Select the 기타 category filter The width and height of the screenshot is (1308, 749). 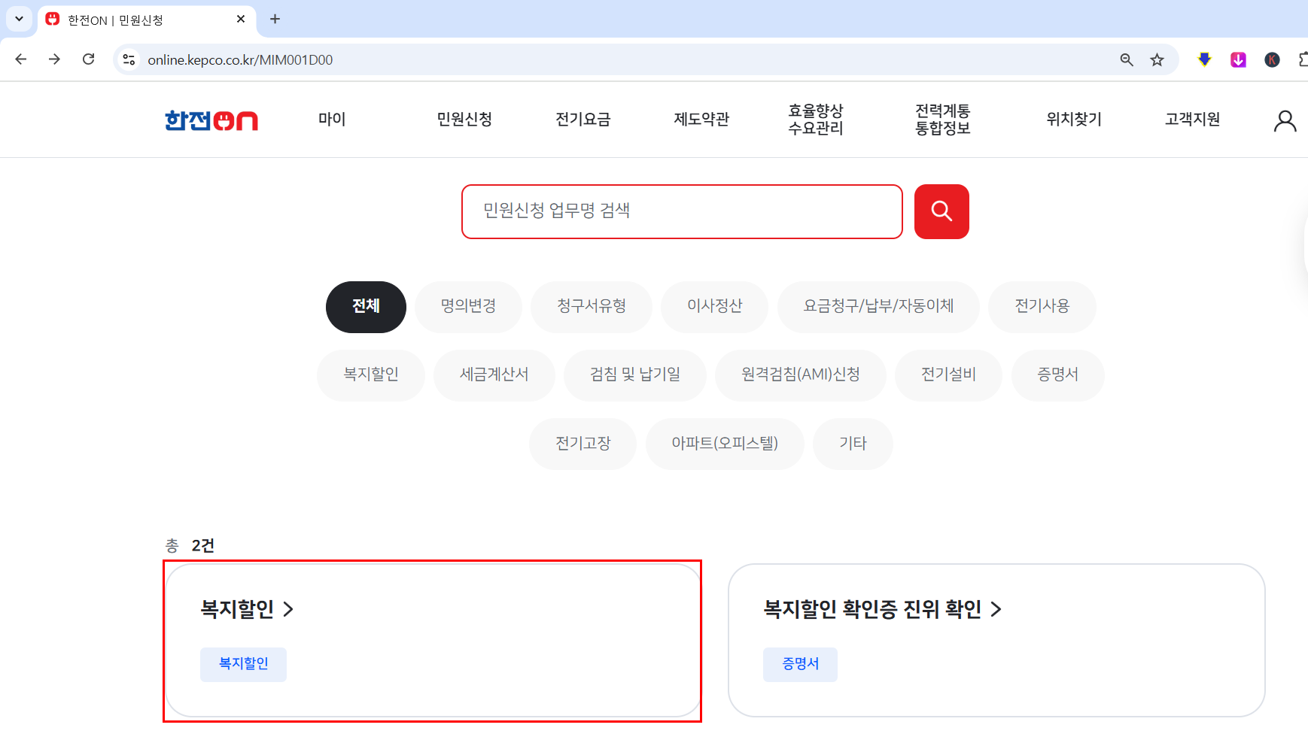(x=853, y=444)
